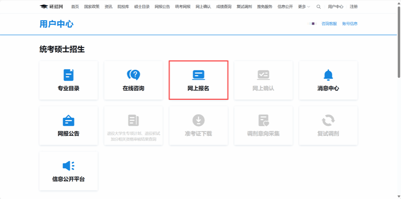Click the 复试调剂 refresh arrows icon
The height and width of the screenshot is (199, 401).
tap(328, 120)
